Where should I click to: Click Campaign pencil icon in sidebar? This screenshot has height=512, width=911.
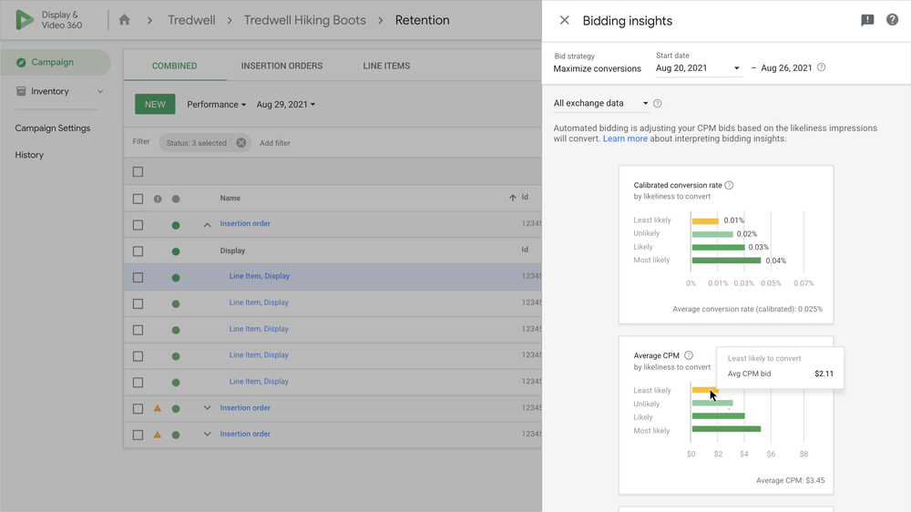tap(21, 62)
